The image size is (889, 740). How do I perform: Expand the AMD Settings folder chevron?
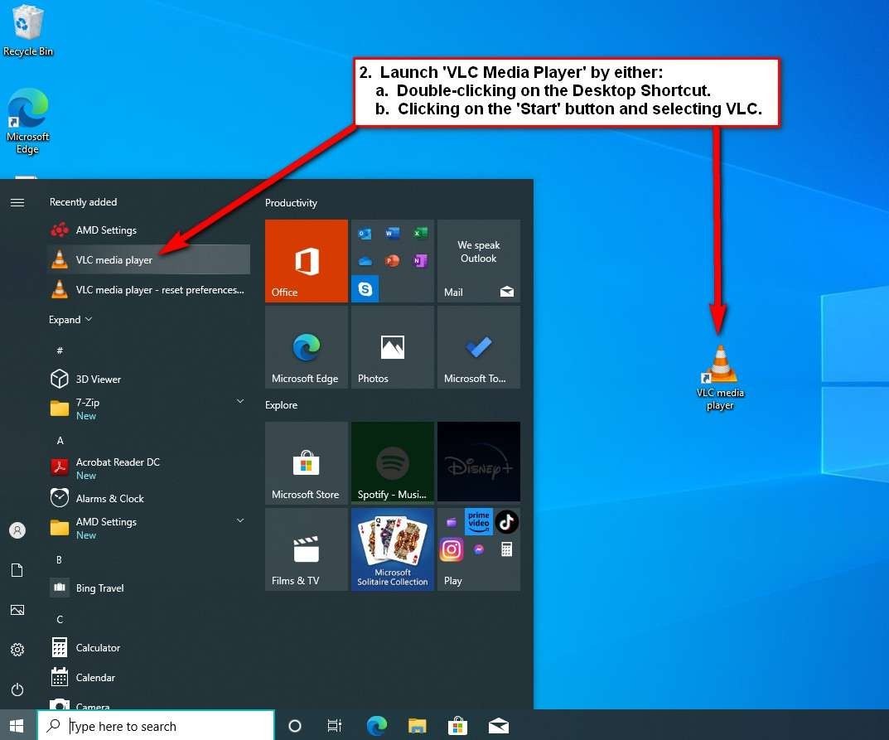239,520
